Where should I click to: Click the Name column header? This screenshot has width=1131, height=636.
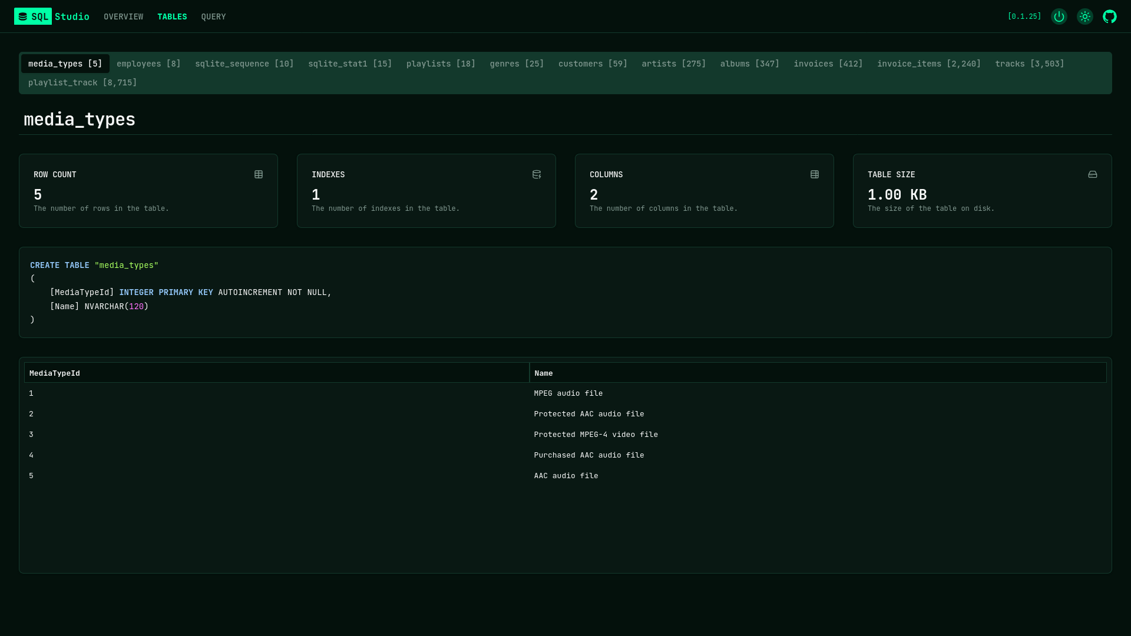point(543,373)
